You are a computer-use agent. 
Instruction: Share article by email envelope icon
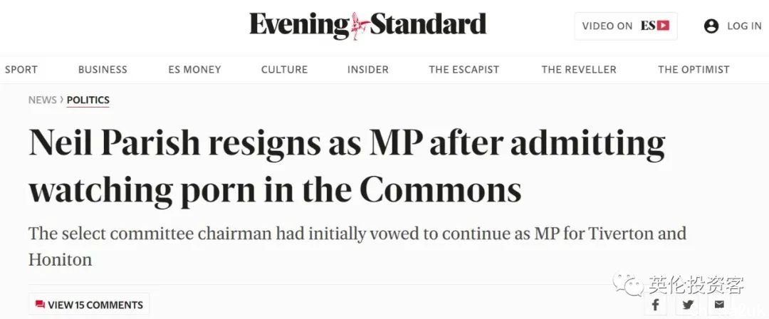(719, 305)
